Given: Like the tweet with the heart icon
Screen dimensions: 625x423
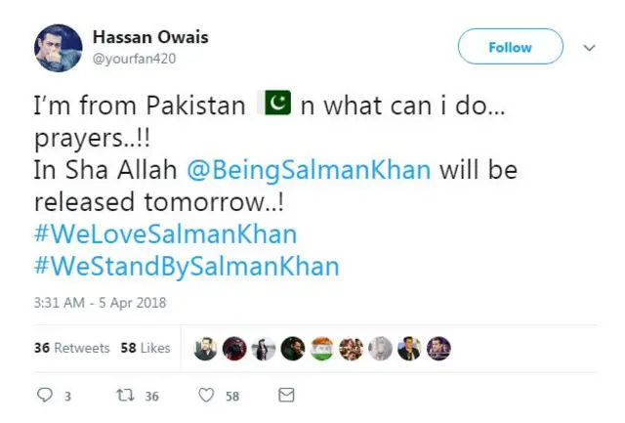Looking at the screenshot, I should point(206,395).
